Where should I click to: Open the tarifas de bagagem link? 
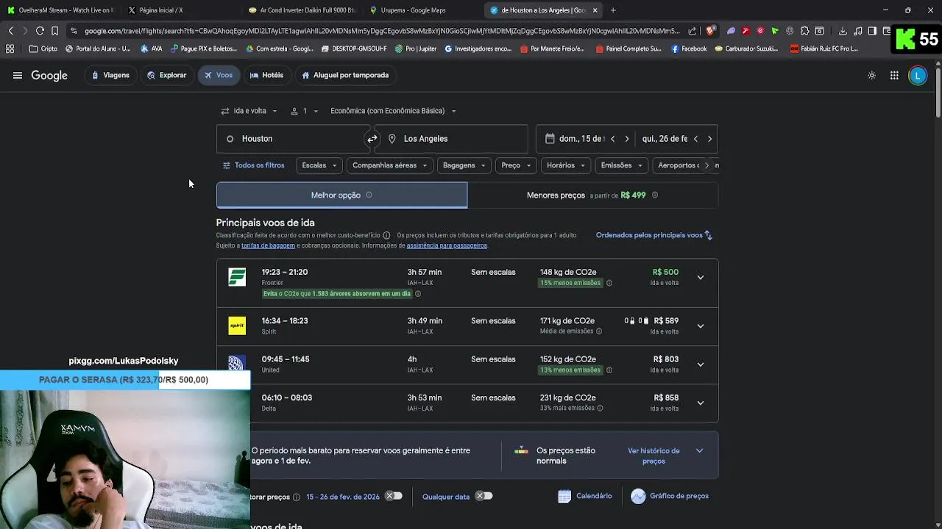click(x=268, y=245)
